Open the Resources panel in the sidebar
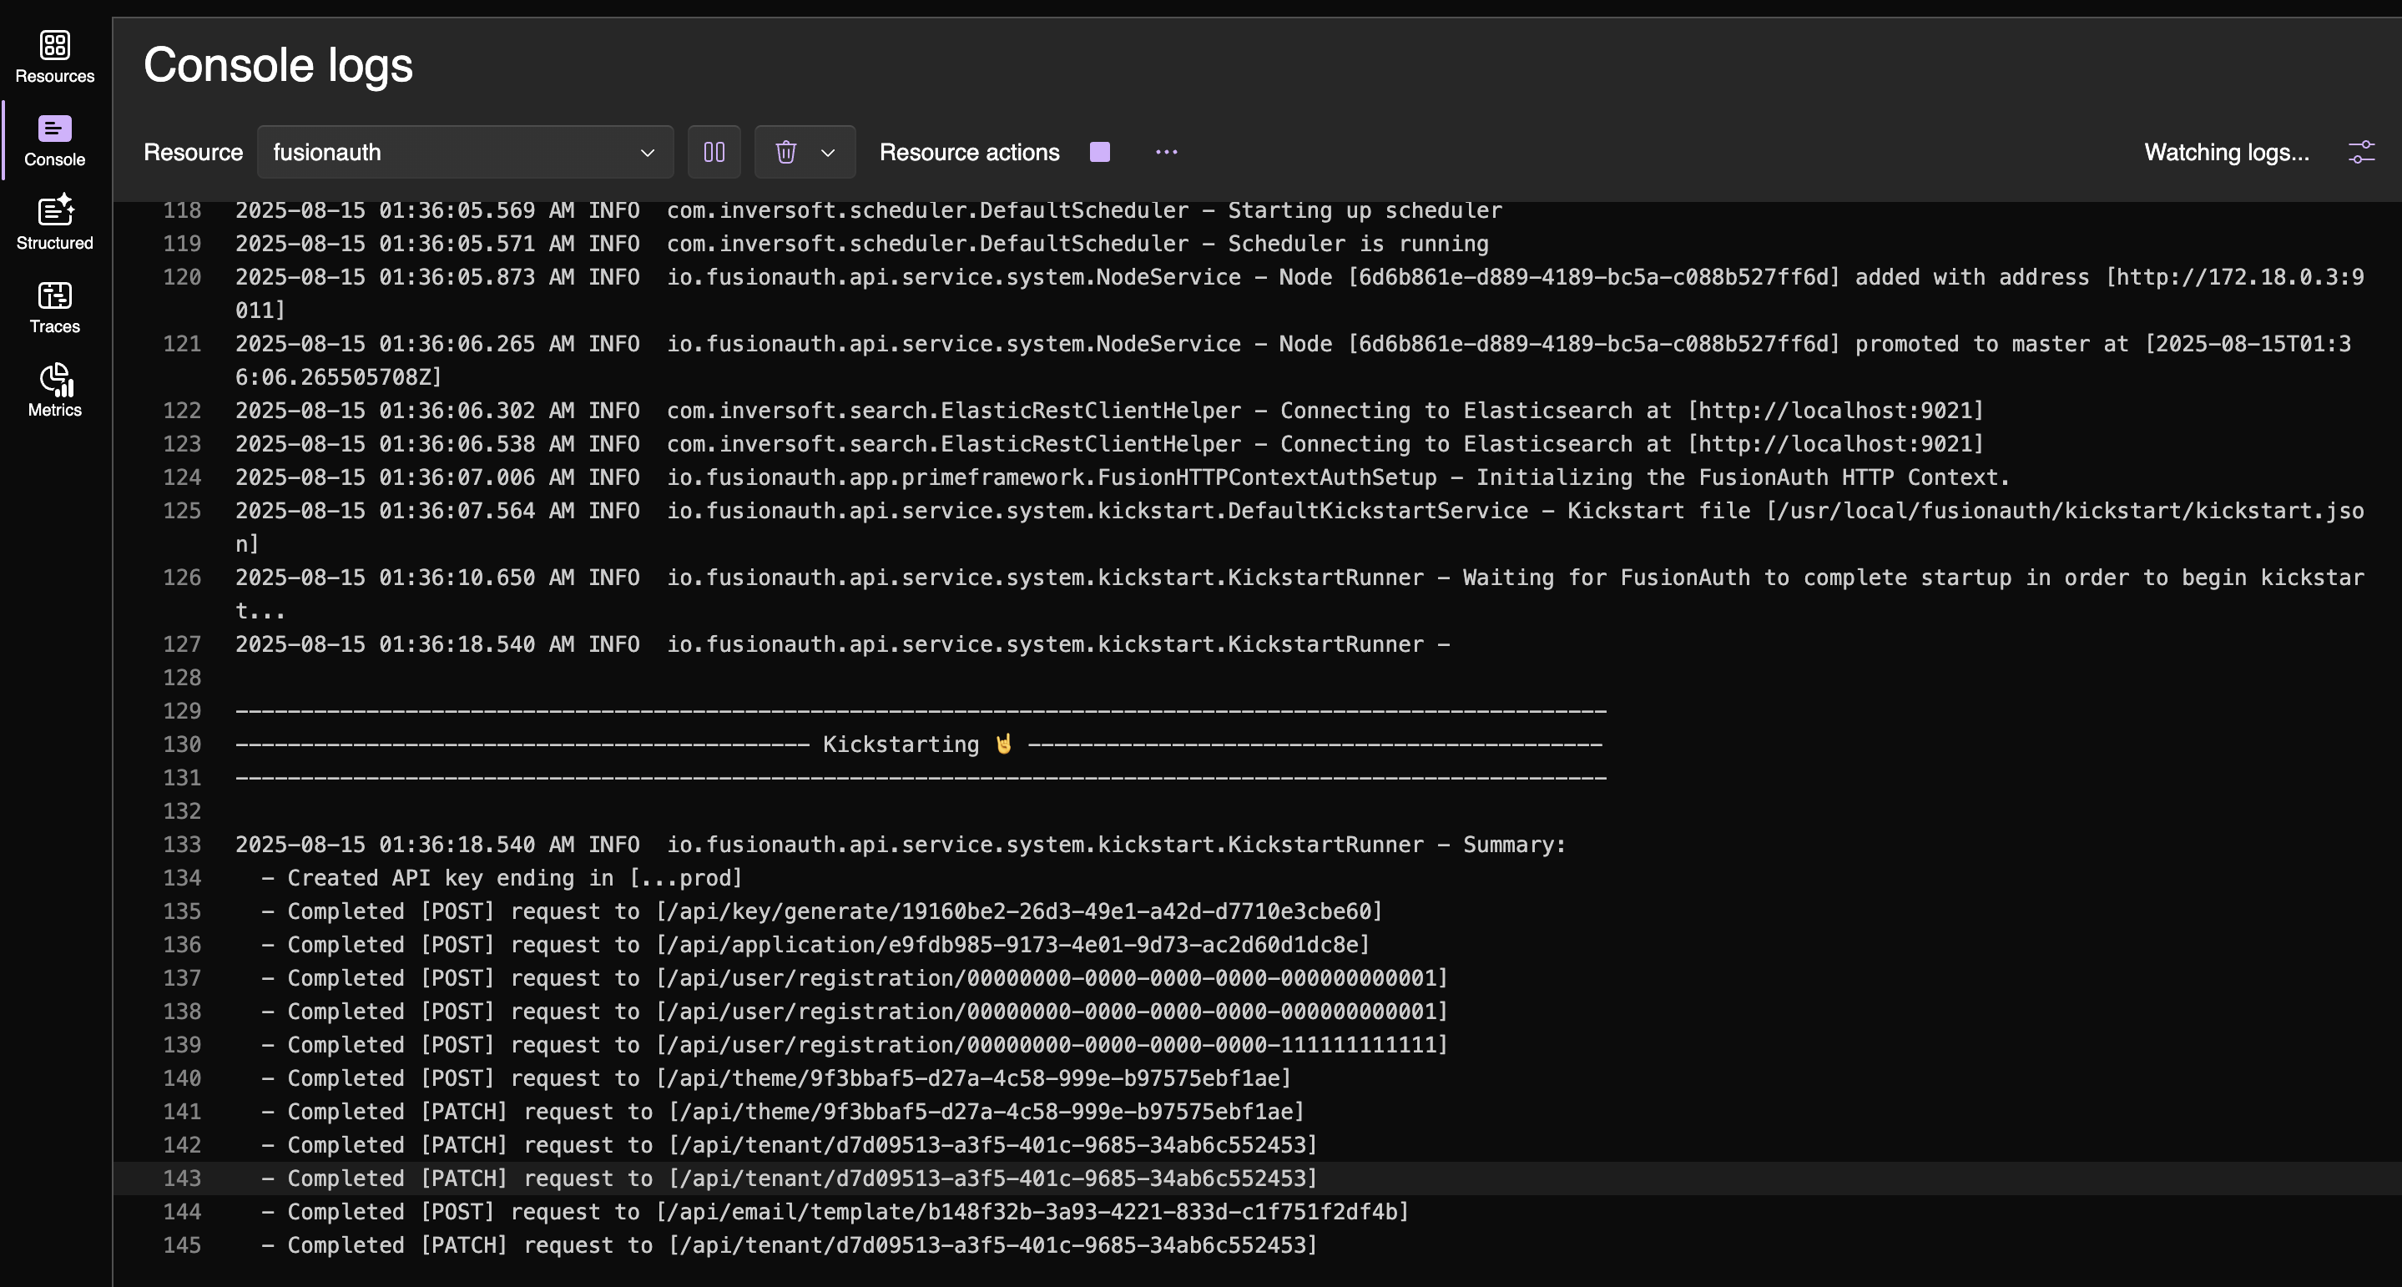Screen dimensions: 2402x1287 point(54,56)
